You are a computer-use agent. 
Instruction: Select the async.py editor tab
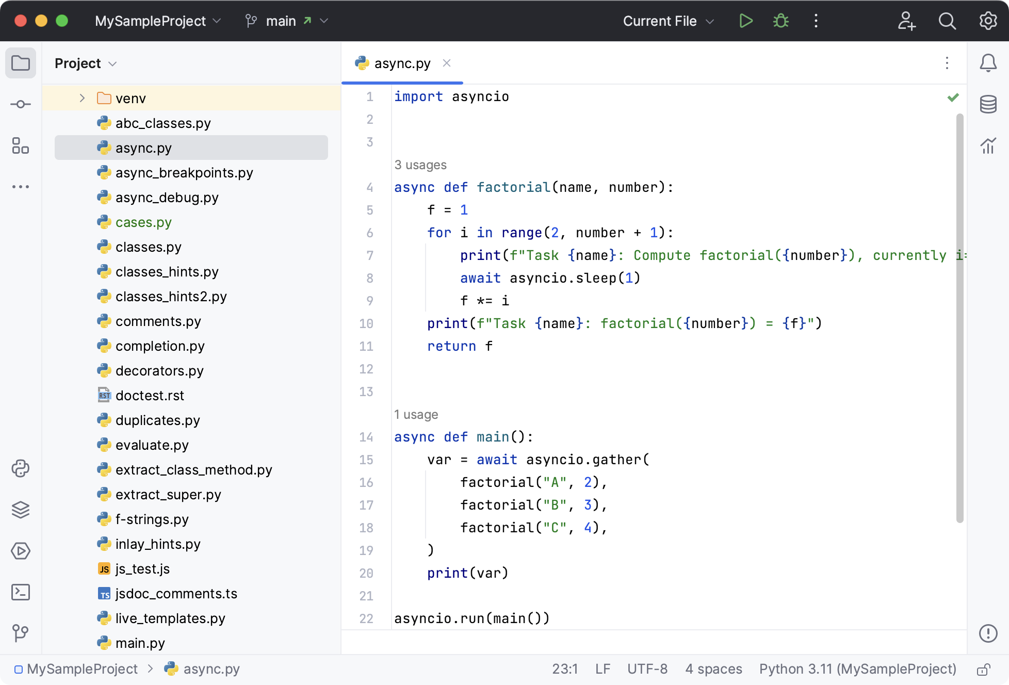(402, 63)
